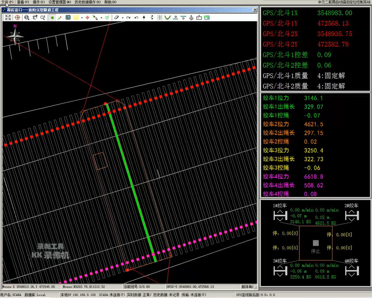Image resolution: width=372 pixels, height=298 pixels.
Task: Click the red crosshair target toolbar icon
Action: pos(18,18)
